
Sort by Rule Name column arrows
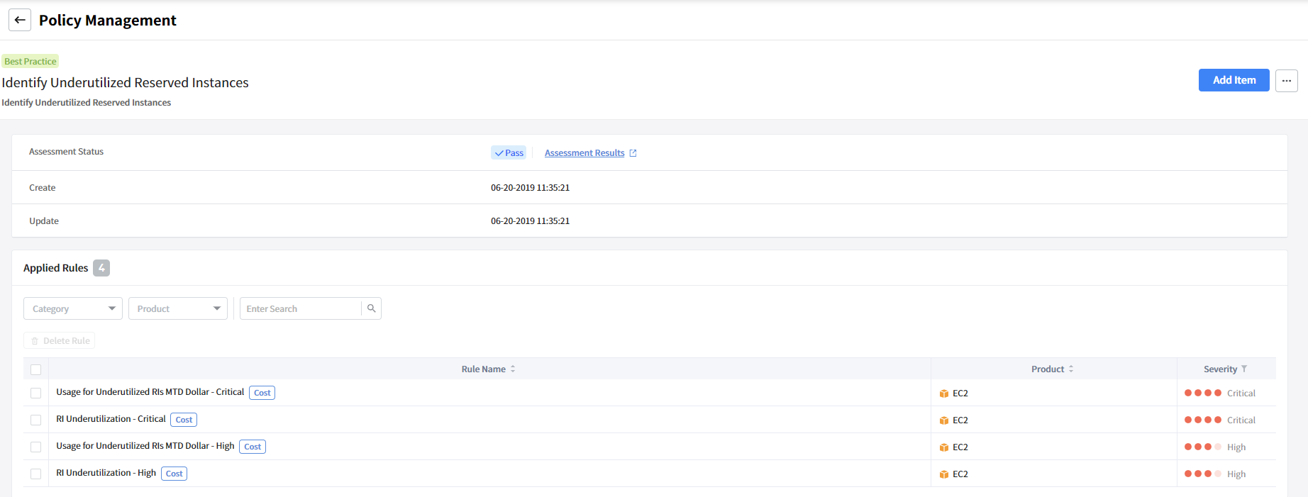coord(513,369)
